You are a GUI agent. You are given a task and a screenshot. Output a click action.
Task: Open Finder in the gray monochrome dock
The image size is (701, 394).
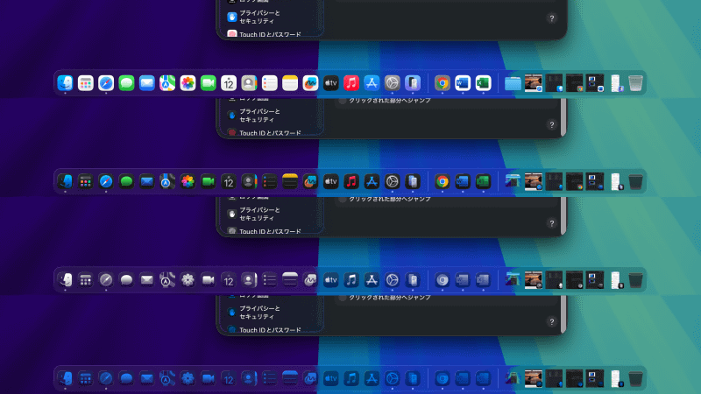(65, 279)
